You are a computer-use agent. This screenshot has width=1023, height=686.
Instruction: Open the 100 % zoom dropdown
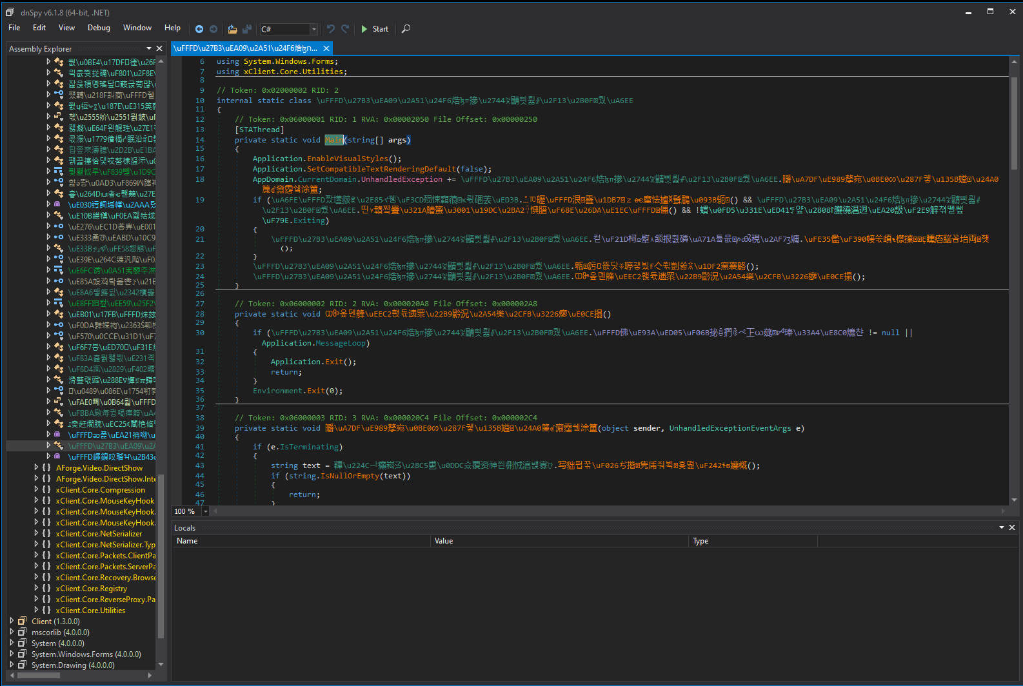click(206, 511)
